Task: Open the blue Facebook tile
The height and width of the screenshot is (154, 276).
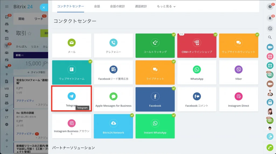Action: pyautogui.click(x=155, y=99)
